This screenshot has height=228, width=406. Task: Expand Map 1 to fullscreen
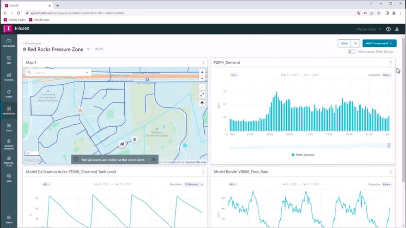pyautogui.click(x=202, y=95)
